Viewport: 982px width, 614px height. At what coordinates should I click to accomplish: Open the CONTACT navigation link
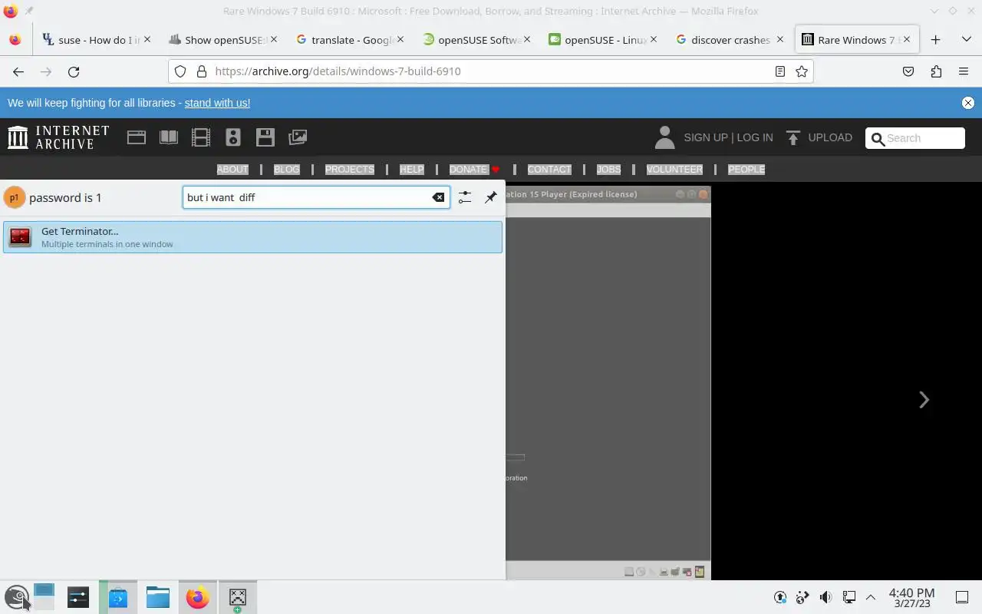tap(549, 170)
